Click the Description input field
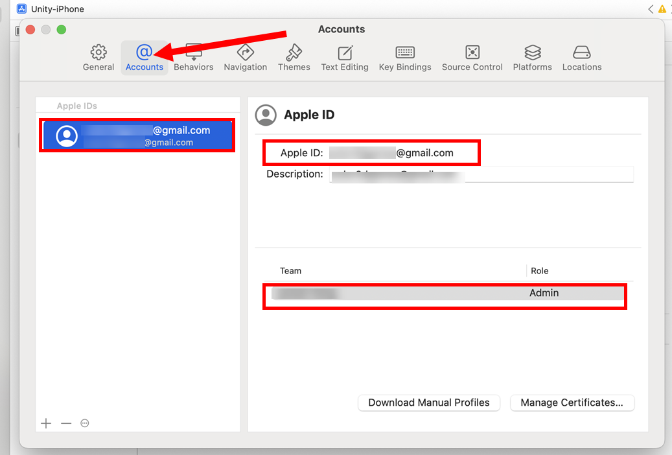Image resolution: width=672 pixels, height=455 pixels. click(x=481, y=174)
